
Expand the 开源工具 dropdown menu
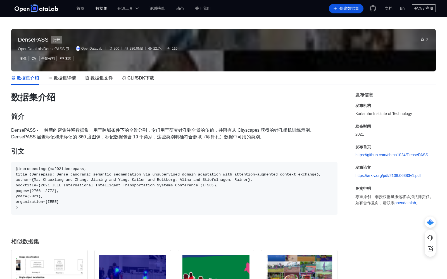(128, 8)
